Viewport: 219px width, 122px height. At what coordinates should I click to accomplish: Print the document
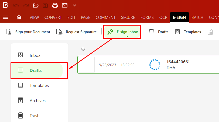click(x=55, y=5)
